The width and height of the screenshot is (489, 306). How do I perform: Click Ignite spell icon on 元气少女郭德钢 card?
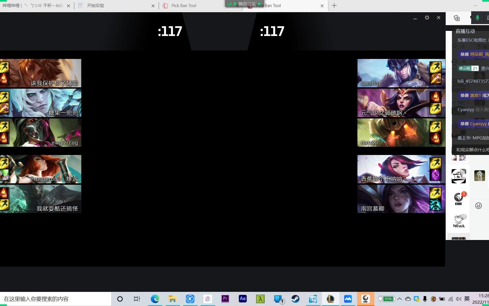pos(435,97)
